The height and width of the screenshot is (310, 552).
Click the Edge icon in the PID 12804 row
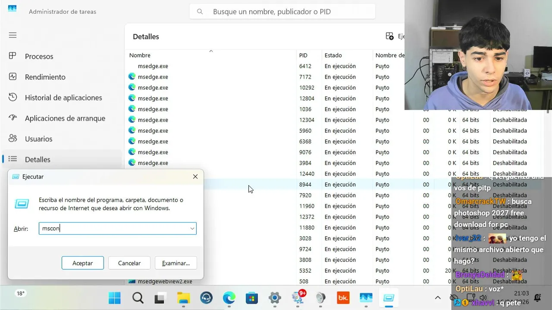pos(132,98)
